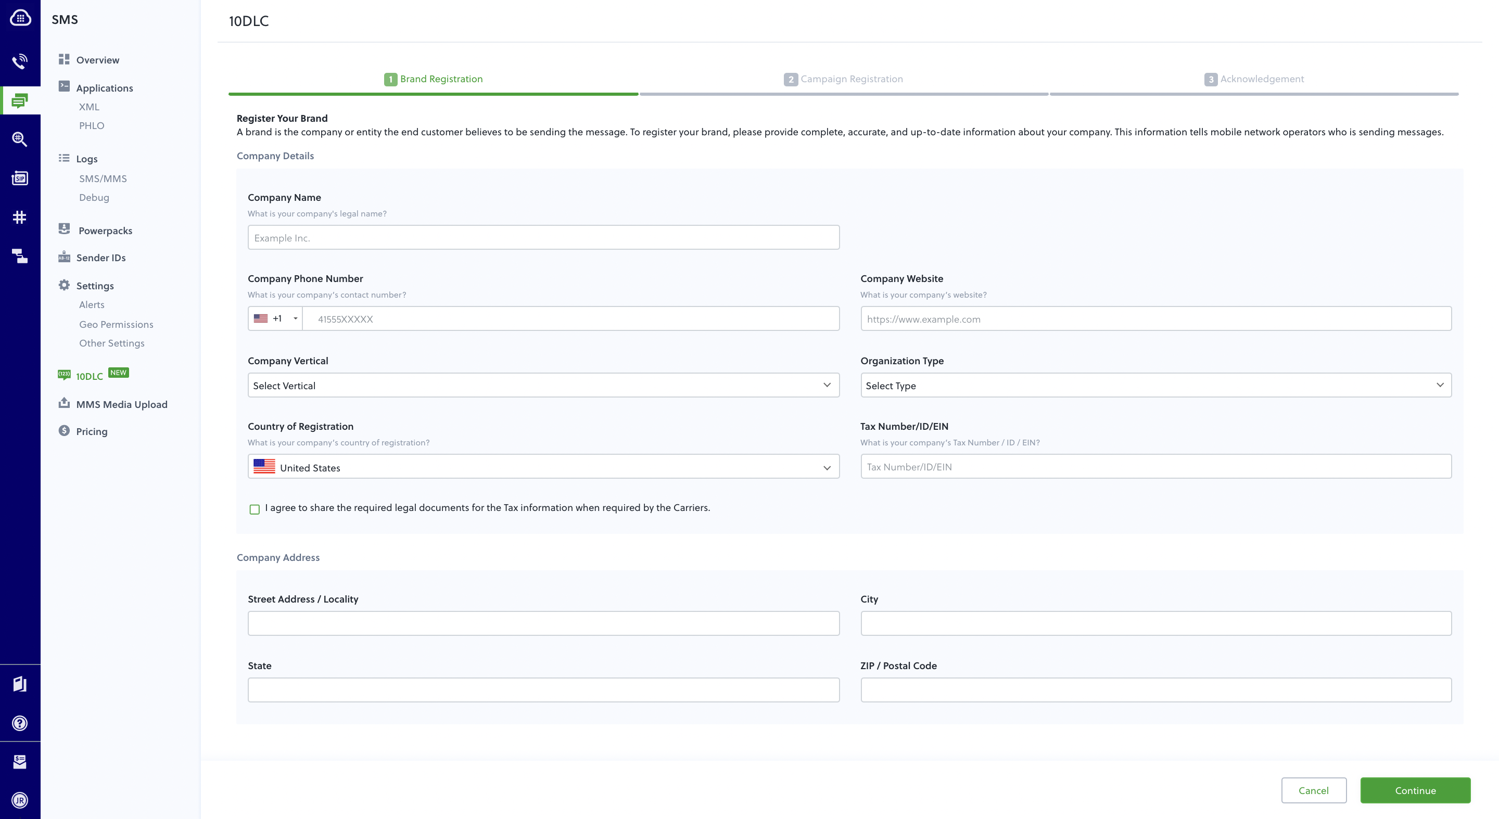Open Geo Permissions settings
1499x819 pixels.
click(117, 325)
